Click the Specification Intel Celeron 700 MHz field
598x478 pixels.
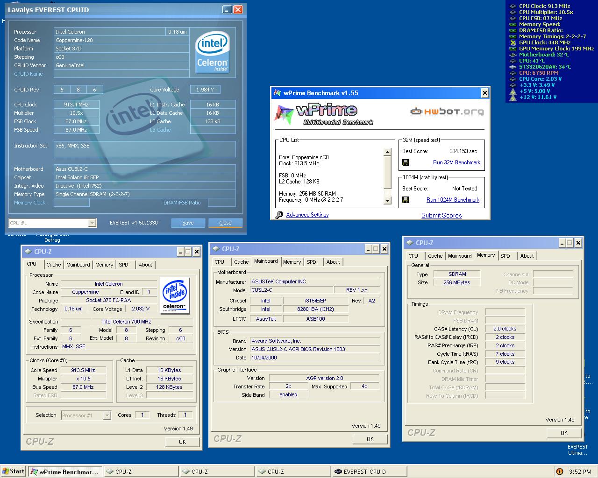[127, 322]
